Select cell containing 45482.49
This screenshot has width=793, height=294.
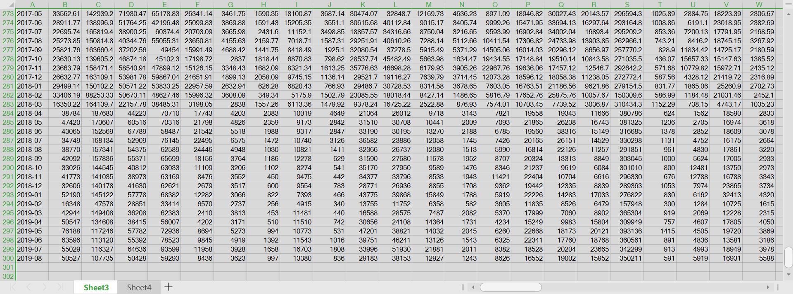[x=396, y=59]
